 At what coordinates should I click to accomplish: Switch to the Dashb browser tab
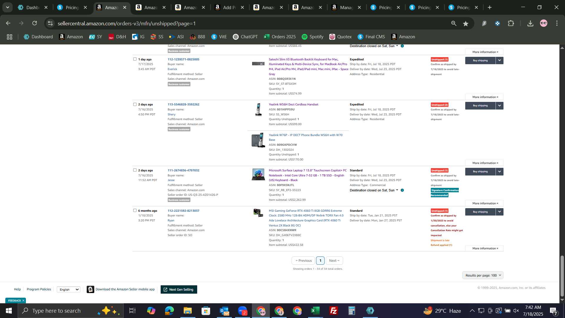[x=32, y=7]
